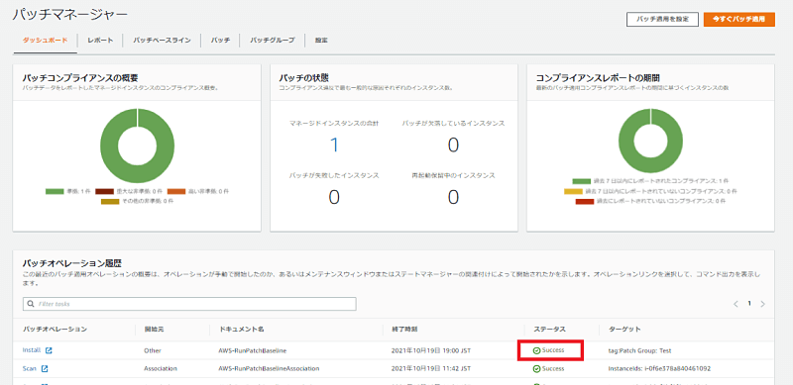Open the Install operation link

coord(33,350)
